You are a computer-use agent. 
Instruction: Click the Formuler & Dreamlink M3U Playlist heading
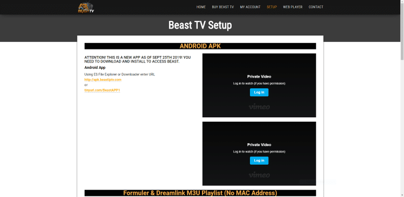[200, 193]
